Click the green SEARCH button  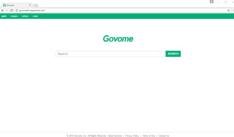[173, 54]
